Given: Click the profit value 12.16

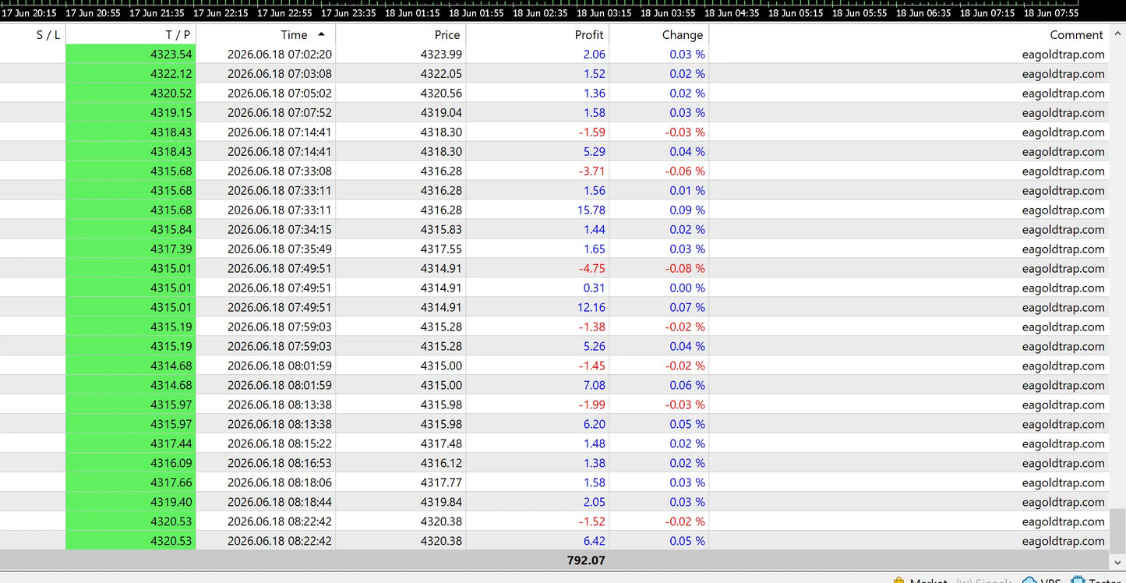Looking at the screenshot, I should (x=591, y=307).
